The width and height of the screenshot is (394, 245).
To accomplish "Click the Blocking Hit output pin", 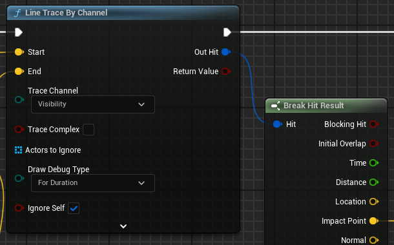I will point(374,124).
